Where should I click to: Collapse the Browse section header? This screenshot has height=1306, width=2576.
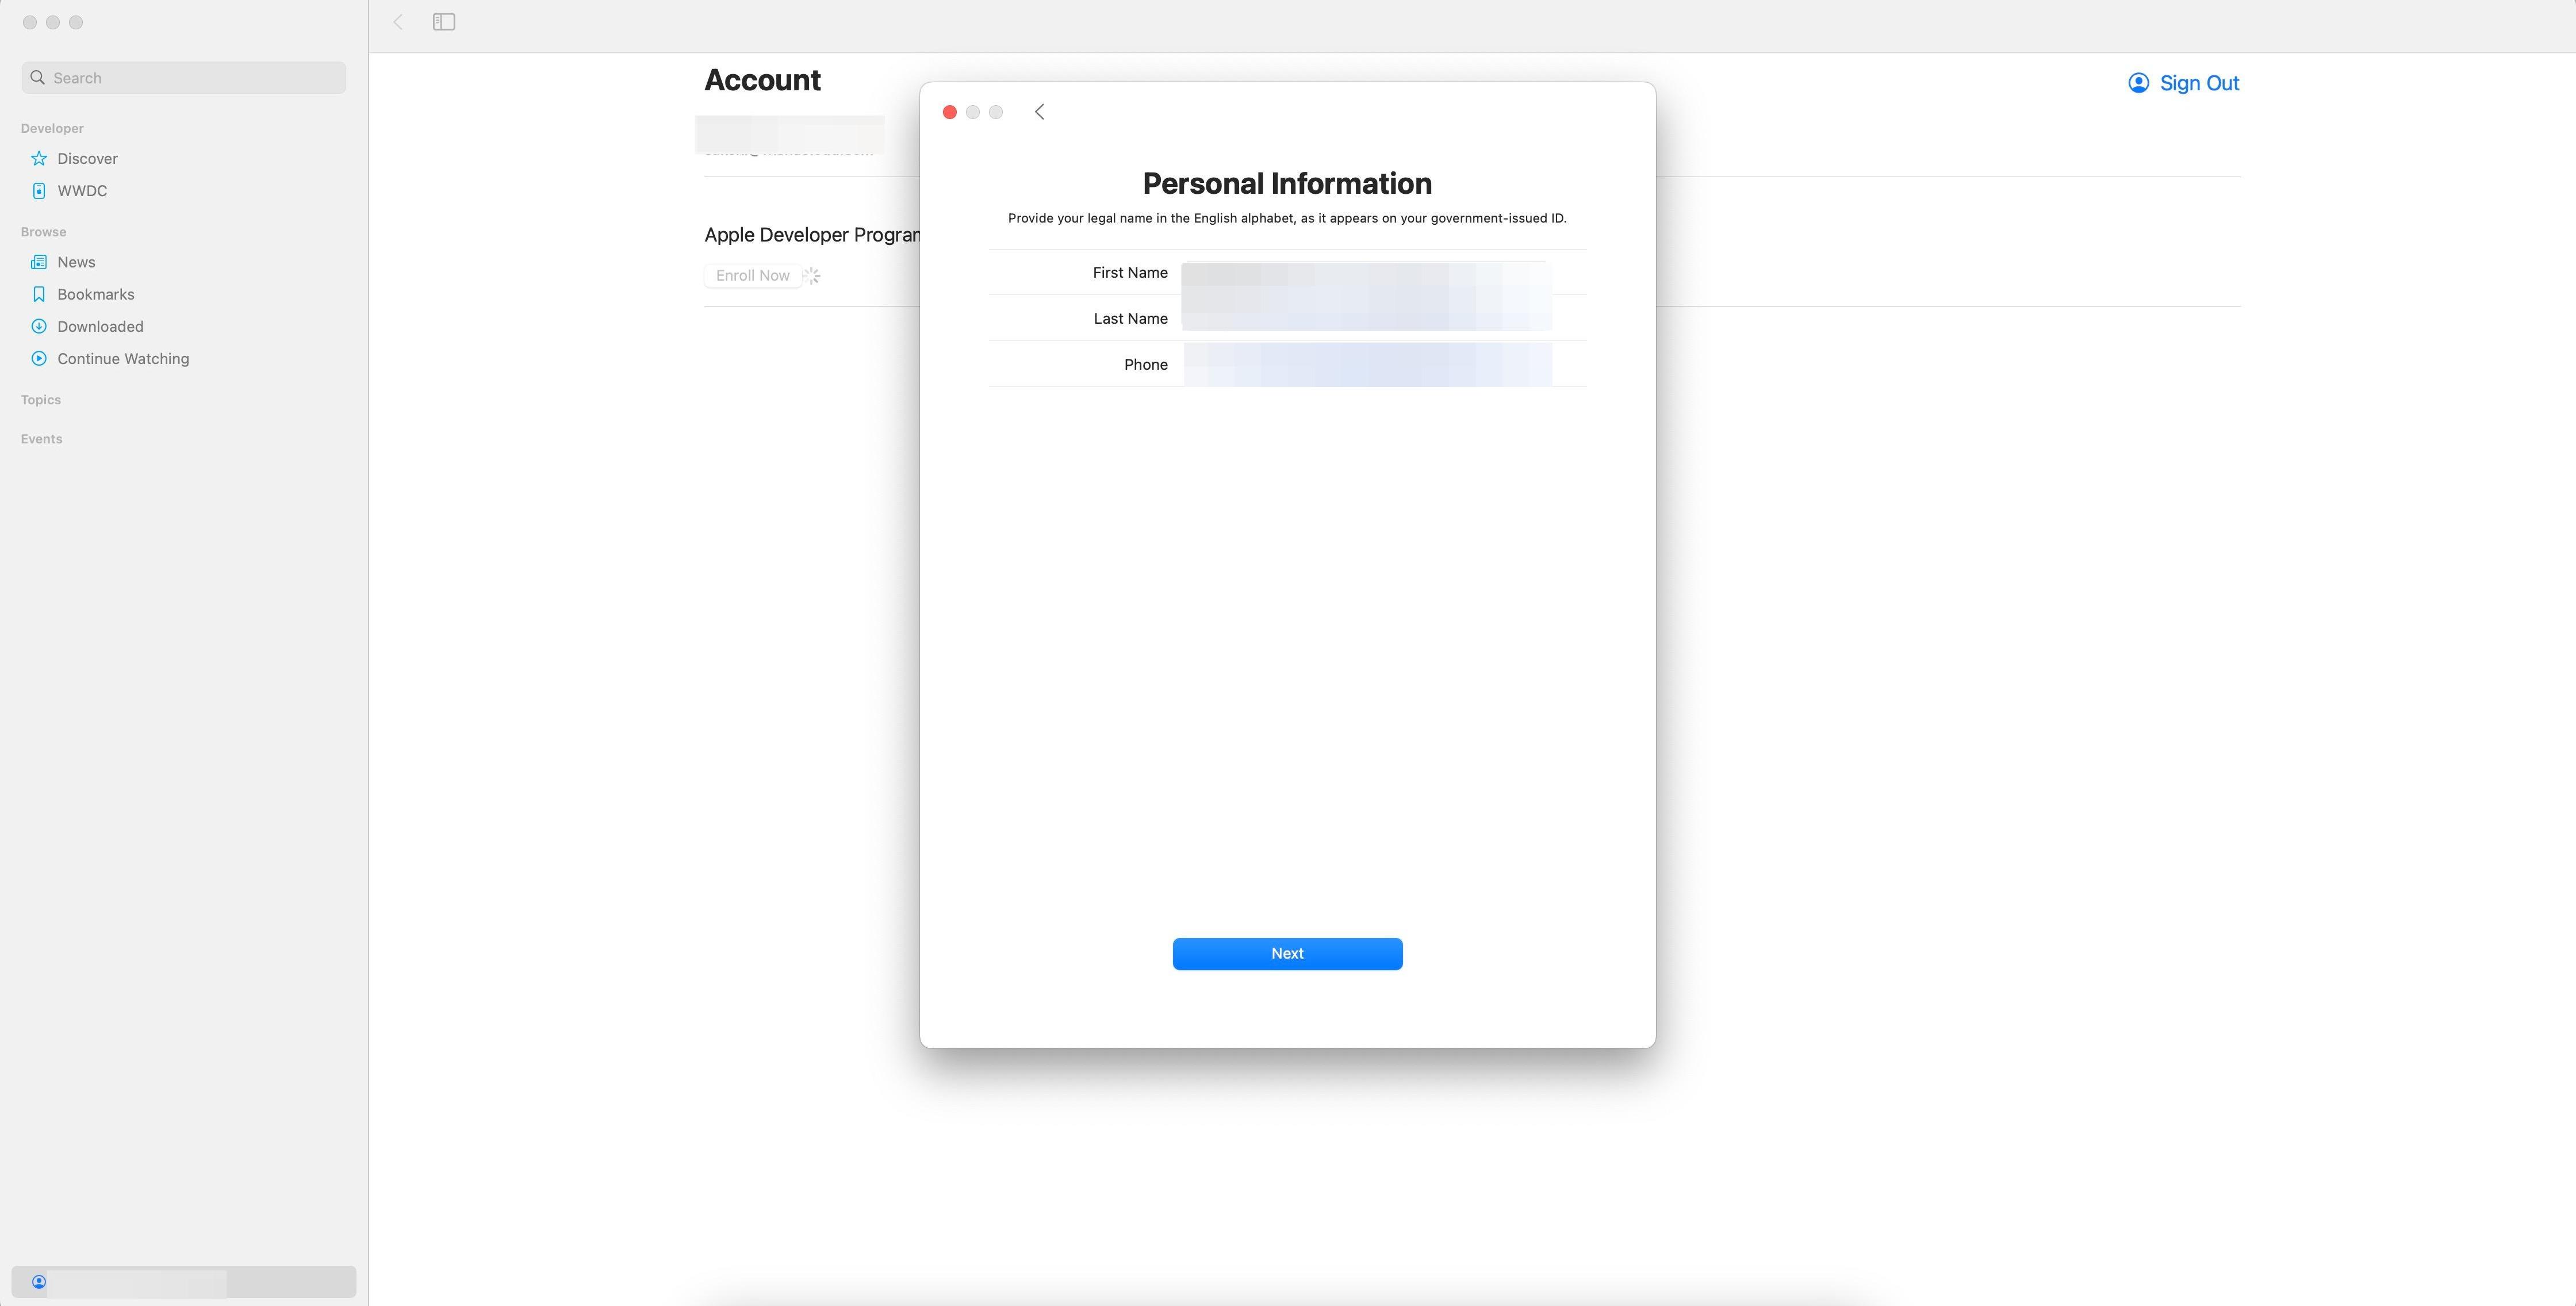tap(44, 232)
